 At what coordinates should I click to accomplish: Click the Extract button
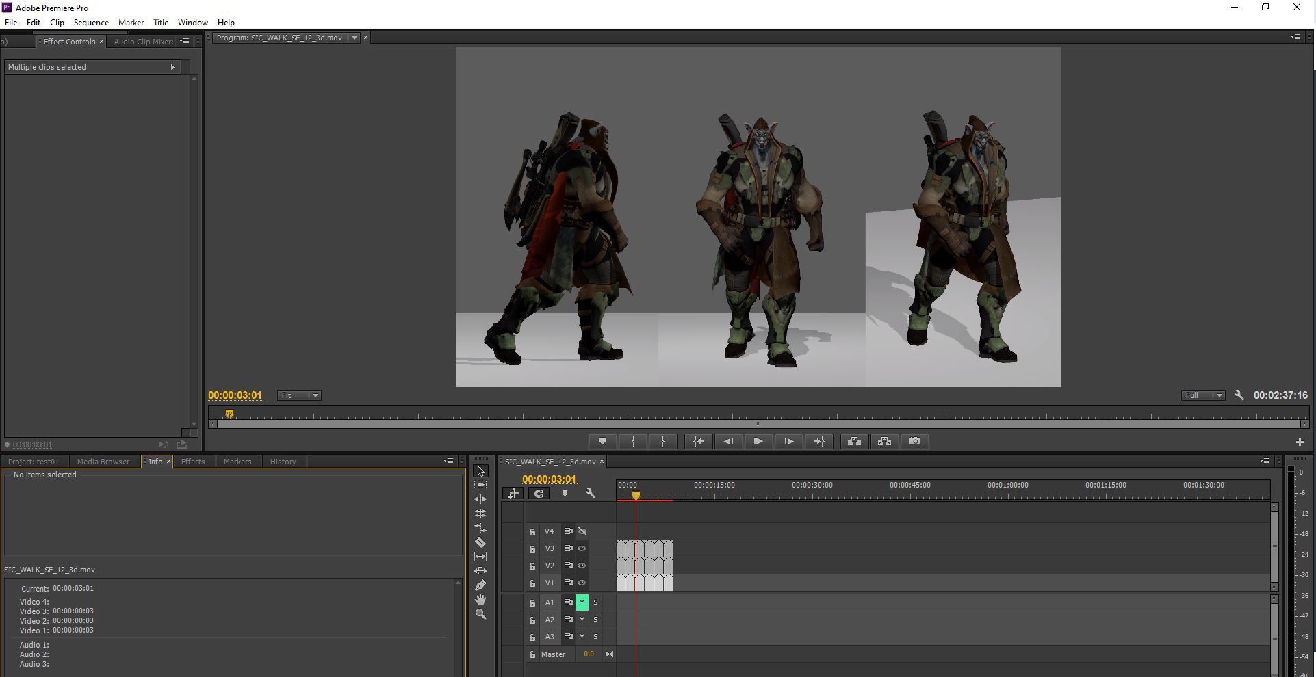[x=884, y=442]
